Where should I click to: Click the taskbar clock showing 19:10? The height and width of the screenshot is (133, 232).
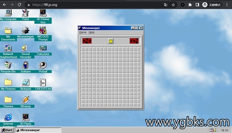(224, 130)
